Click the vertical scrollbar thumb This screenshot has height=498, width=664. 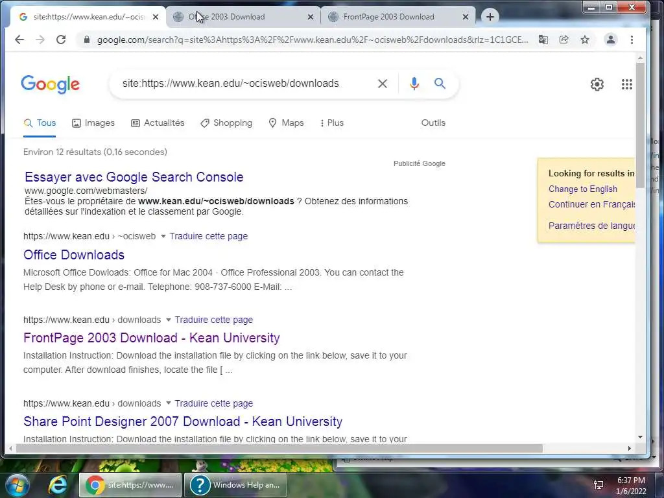[640, 125]
